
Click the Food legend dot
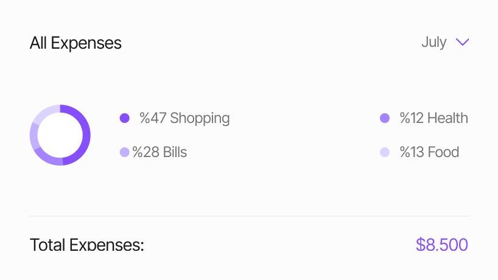coord(385,152)
